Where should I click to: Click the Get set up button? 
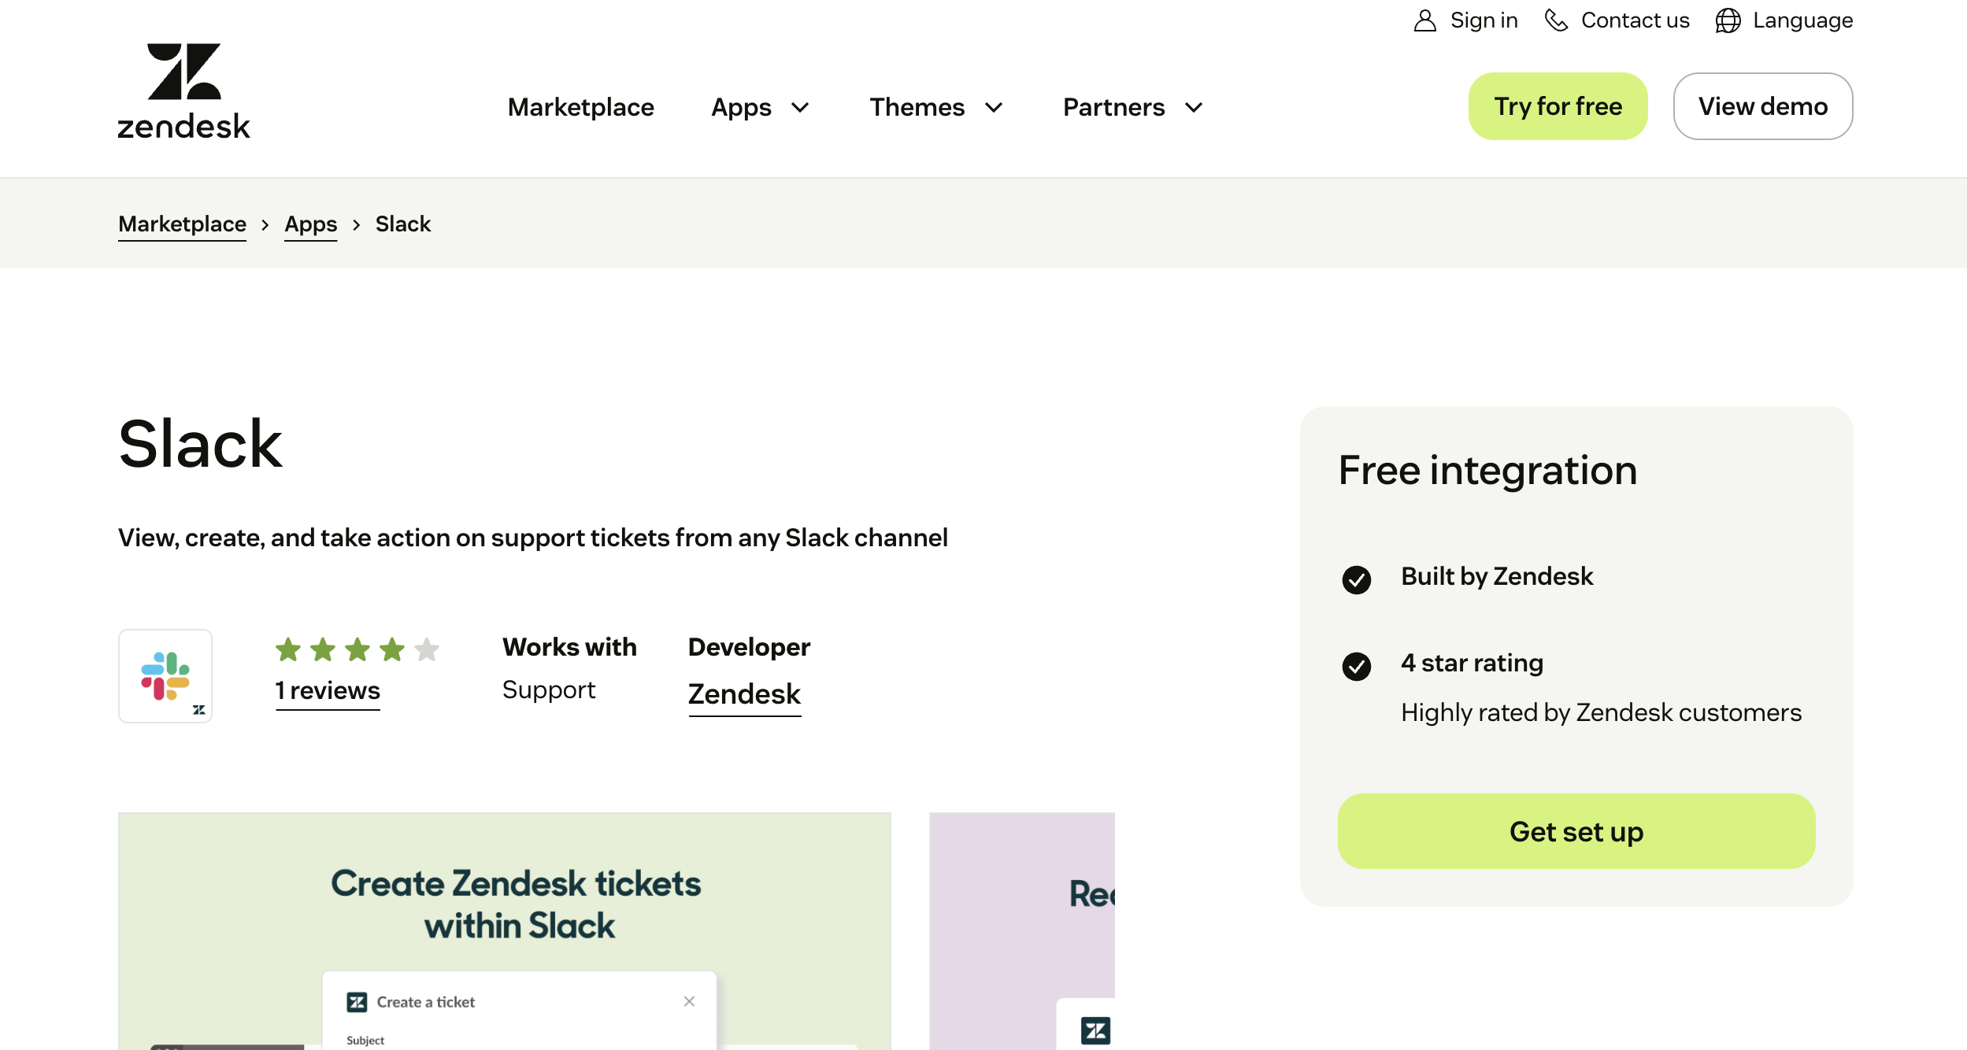1576,831
